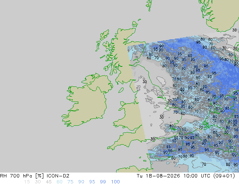Viewport: 239px width, 185px height.
Task: Click legend value "90" in the scale row
Action: [81, 182]
